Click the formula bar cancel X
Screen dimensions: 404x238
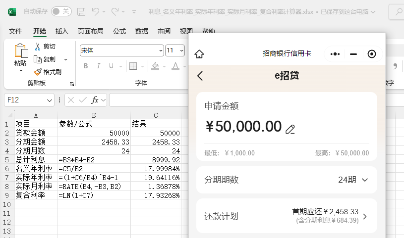point(71,100)
